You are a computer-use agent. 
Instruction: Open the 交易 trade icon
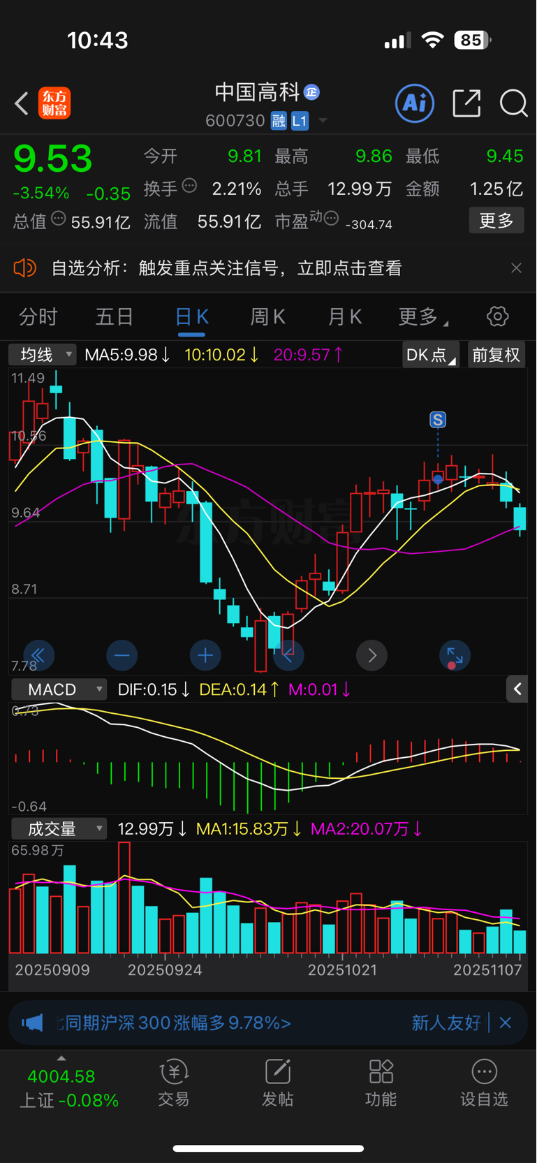[174, 1083]
